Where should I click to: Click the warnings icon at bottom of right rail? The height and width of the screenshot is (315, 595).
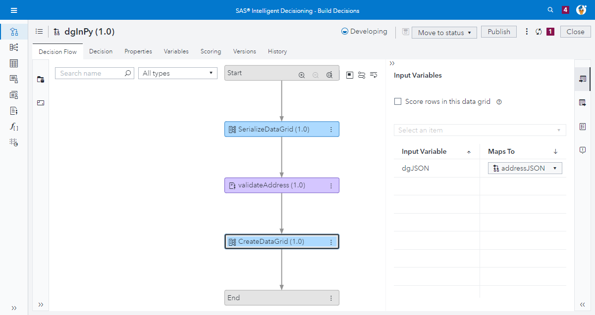click(583, 150)
